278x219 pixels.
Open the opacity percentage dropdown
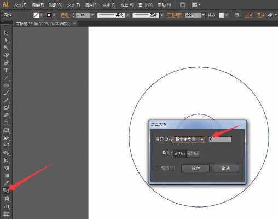point(203,15)
